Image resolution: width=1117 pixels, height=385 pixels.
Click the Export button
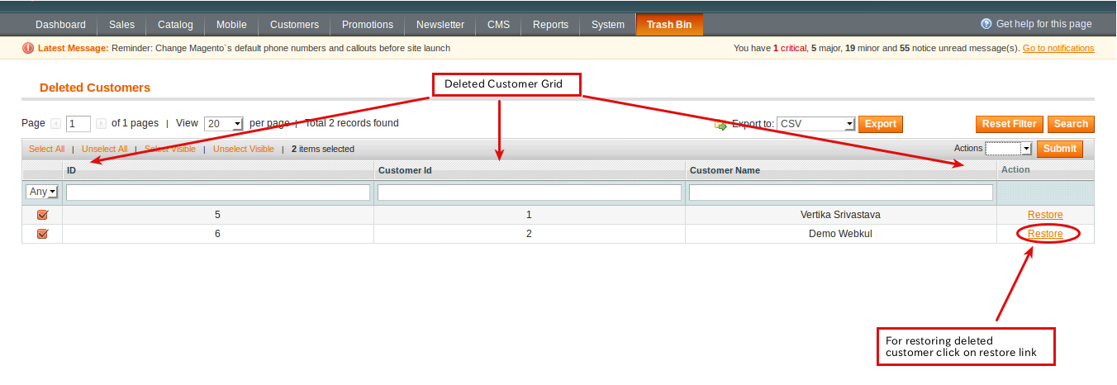click(x=881, y=124)
